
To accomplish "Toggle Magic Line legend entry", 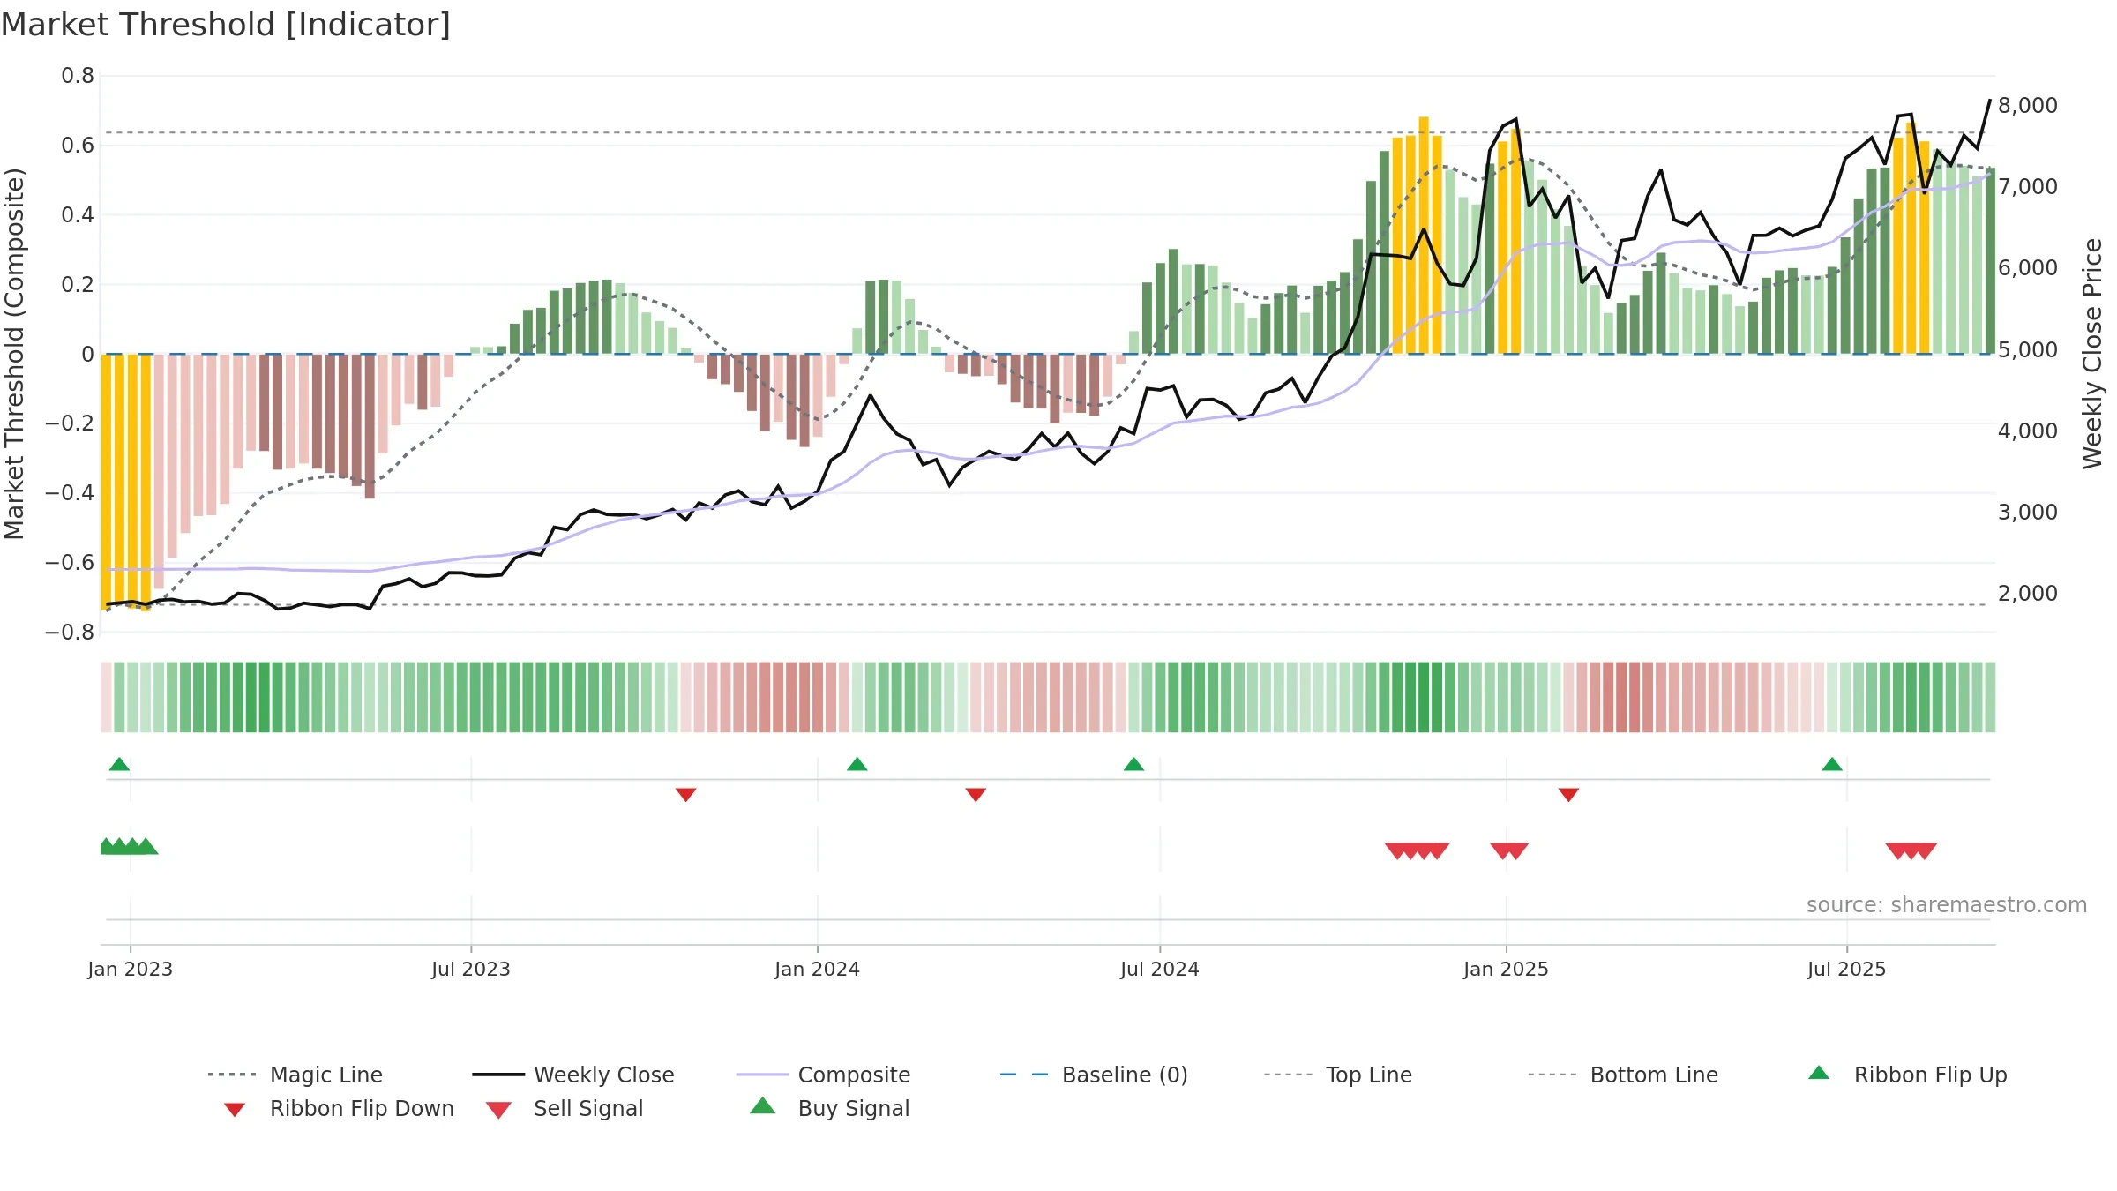I will click(x=295, y=1075).
